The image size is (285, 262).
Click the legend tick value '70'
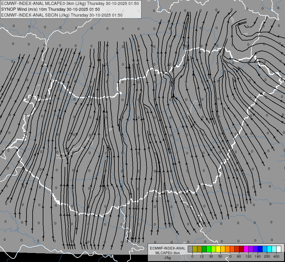[x=230, y=256]
